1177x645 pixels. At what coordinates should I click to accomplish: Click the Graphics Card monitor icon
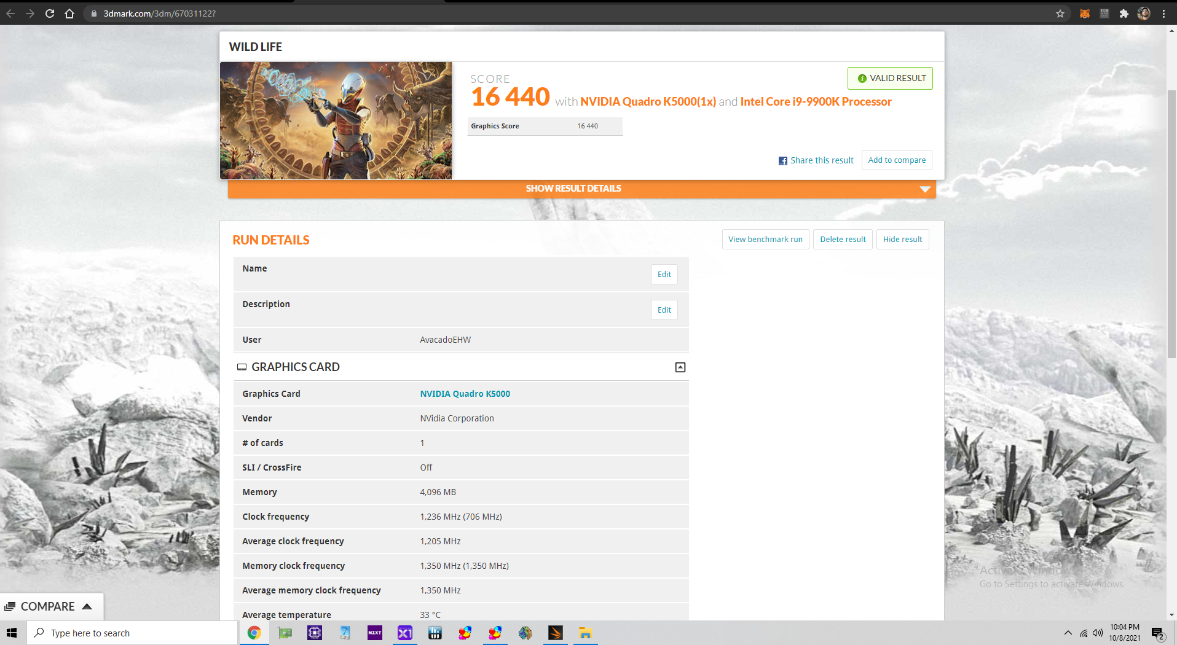click(x=242, y=367)
